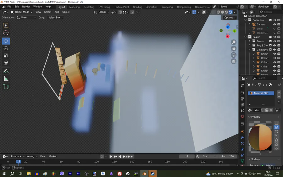Activate the 3D Cursor tool

click(x=6, y=33)
